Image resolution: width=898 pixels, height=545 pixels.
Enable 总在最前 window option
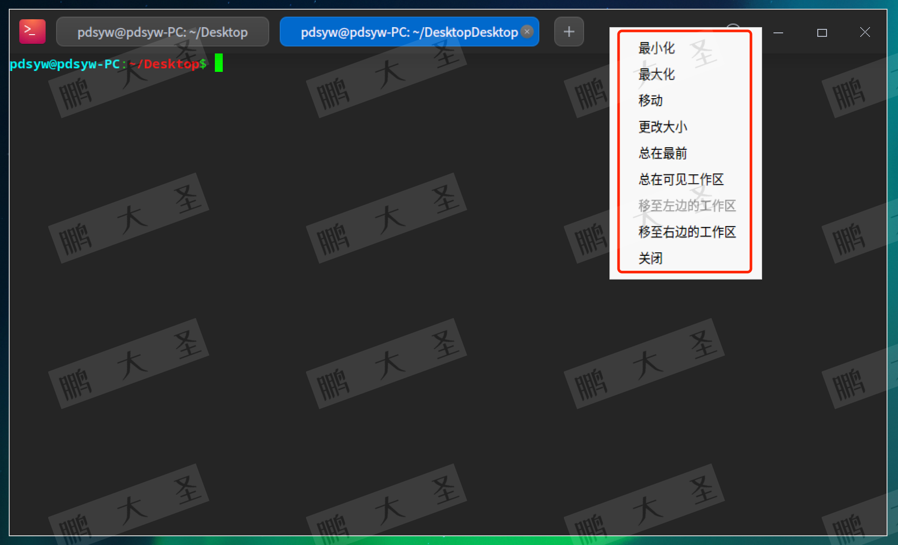point(663,153)
